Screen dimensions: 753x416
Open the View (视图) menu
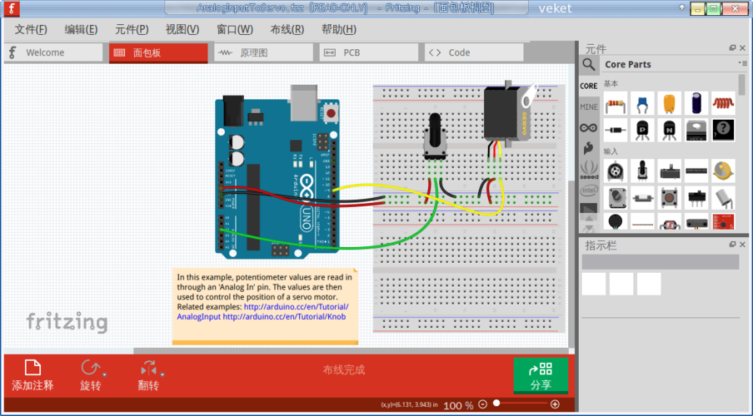pos(182,30)
